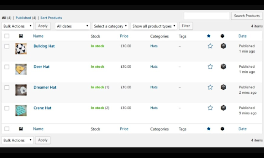Open the Deer Hat product thumbnail
The width and height of the screenshot is (264, 158).
pyautogui.click(x=21, y=69)
